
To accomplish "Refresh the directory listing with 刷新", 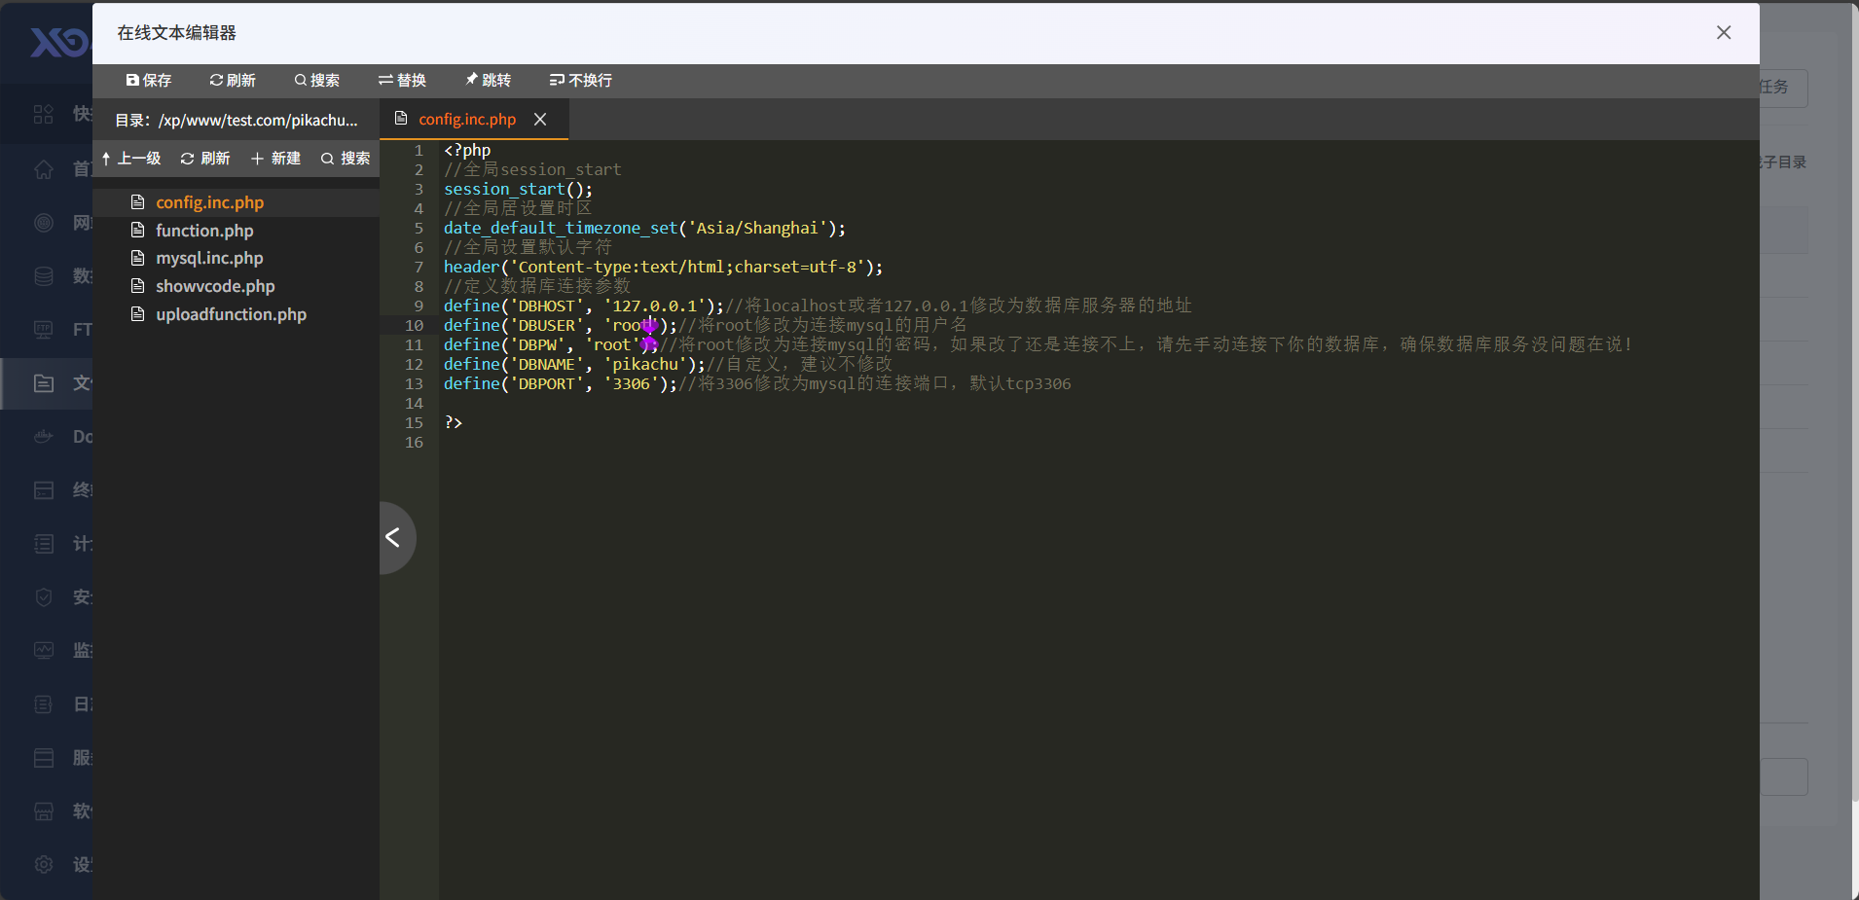I will 205,158.
